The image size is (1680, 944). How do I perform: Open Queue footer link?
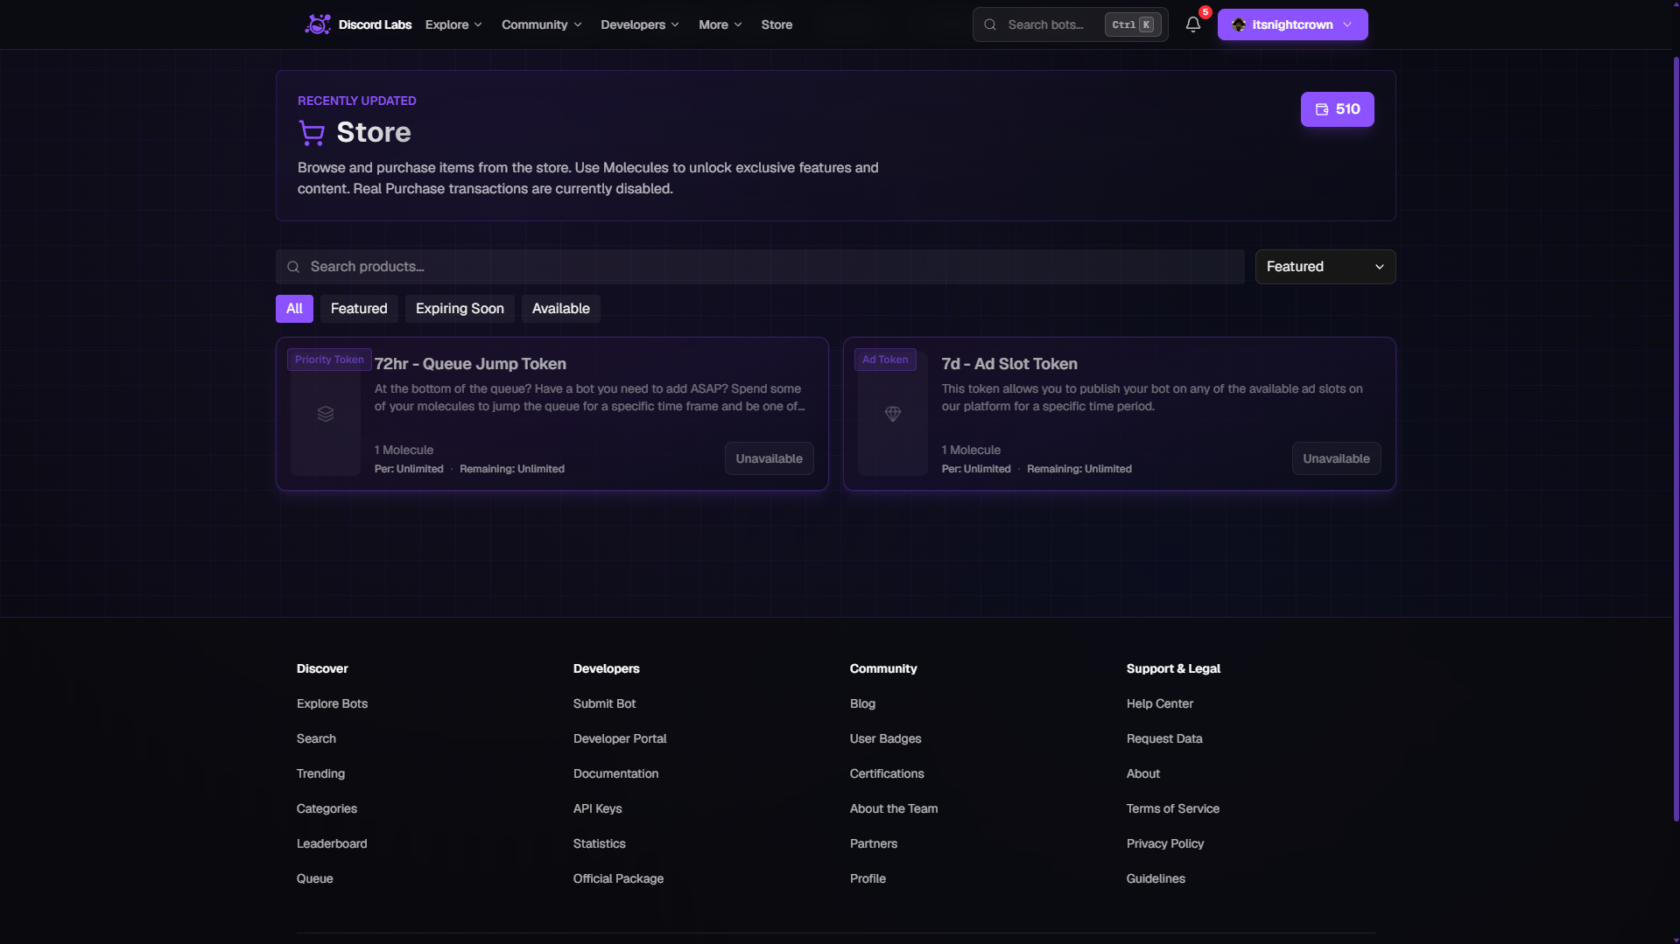314,878
